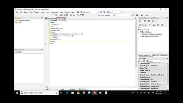The width and height of the screenshot is (183, 103).
Task: Expand the Unit Test palette category
Action: pyautogui.click(x=152, y=73)
